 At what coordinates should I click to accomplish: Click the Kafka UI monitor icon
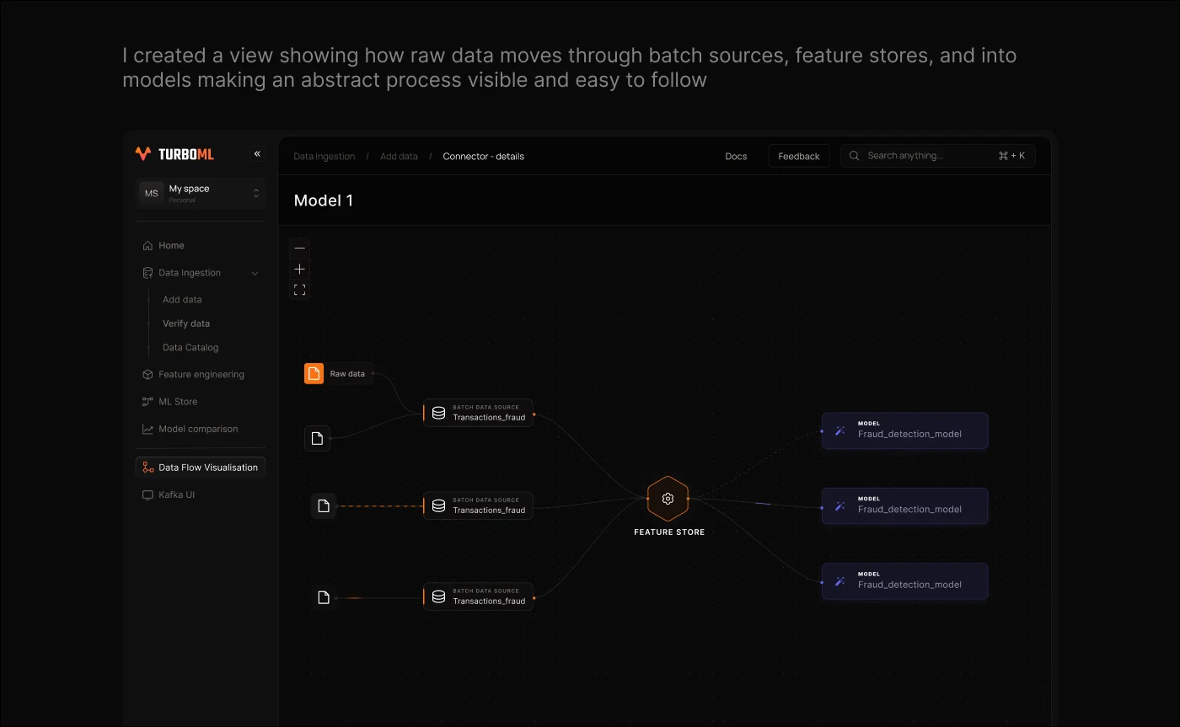147,494
